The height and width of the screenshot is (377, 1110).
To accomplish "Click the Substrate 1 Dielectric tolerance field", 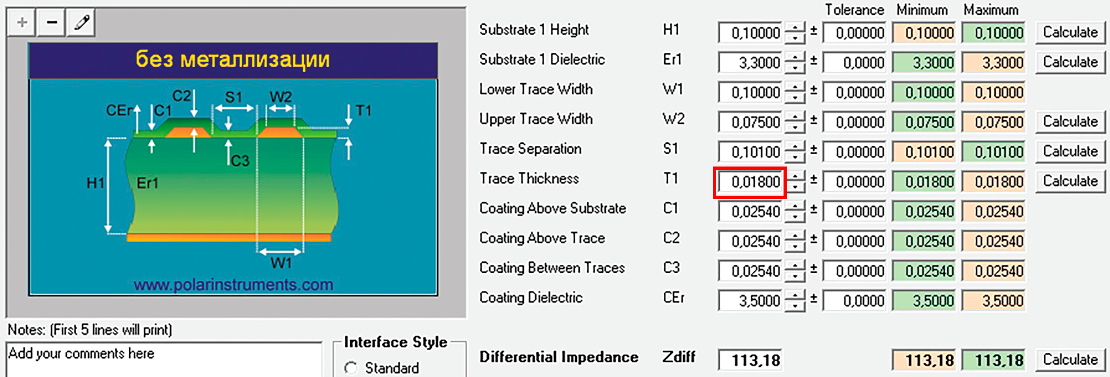I will [854, 63].
